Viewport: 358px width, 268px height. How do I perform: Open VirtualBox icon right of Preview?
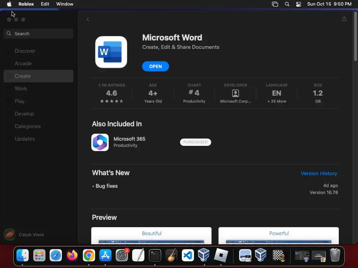(x=261, y=255)
